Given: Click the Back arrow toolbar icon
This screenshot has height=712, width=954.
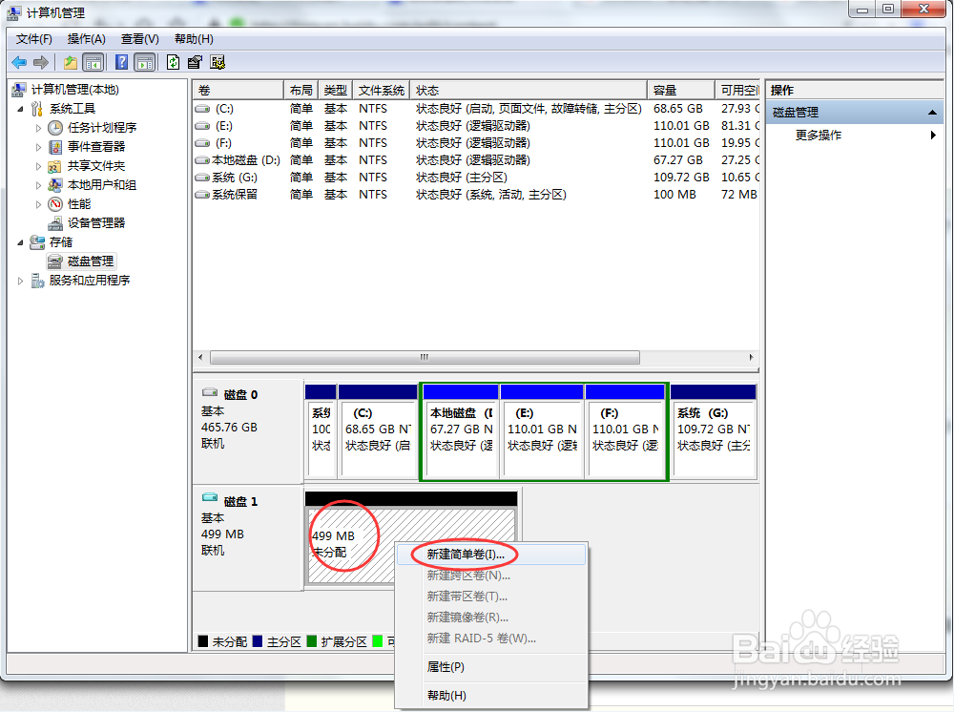Looking at the screenshot, I should pos(19,62).
